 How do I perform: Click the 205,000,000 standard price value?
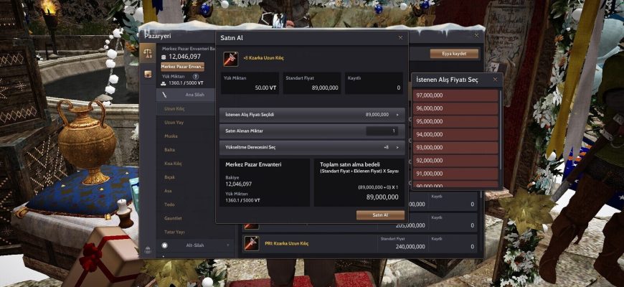[x=410, y=226]
